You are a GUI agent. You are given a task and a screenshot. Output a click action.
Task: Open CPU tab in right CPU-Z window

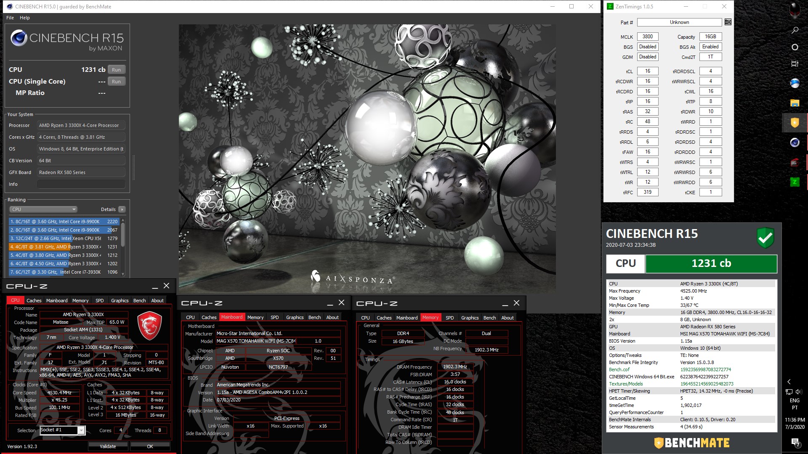365,318
